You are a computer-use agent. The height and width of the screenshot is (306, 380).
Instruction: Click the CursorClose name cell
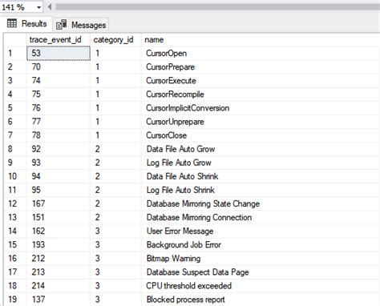[261, 135]
